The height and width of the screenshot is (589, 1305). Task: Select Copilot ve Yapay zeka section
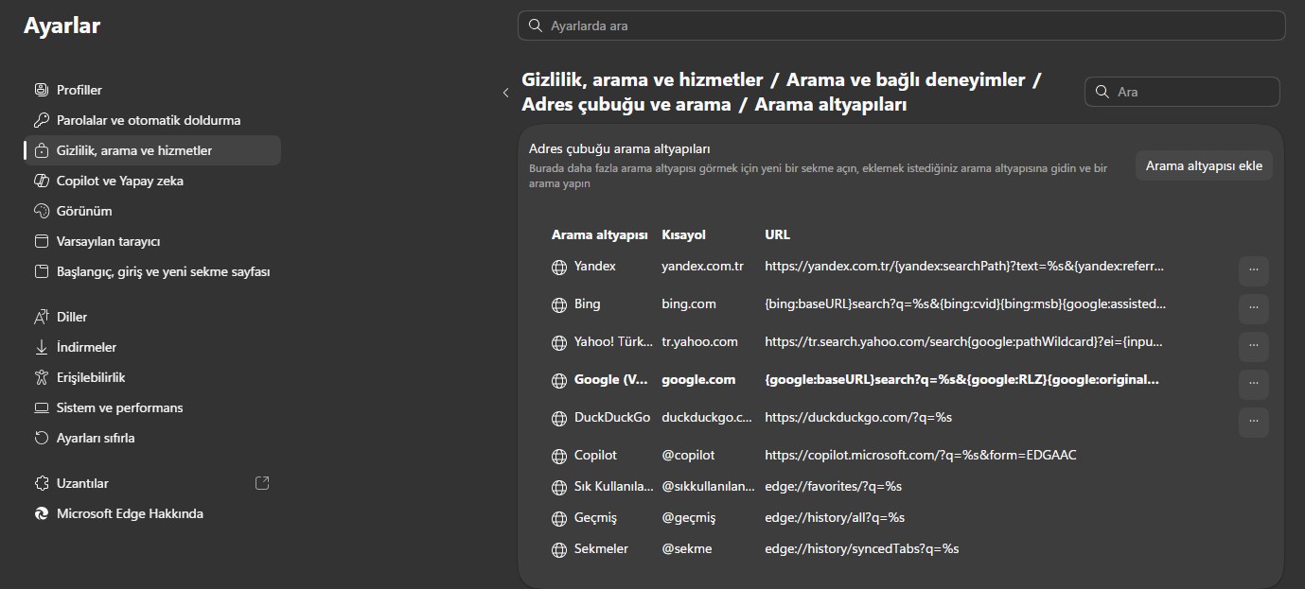coord(152,181)
